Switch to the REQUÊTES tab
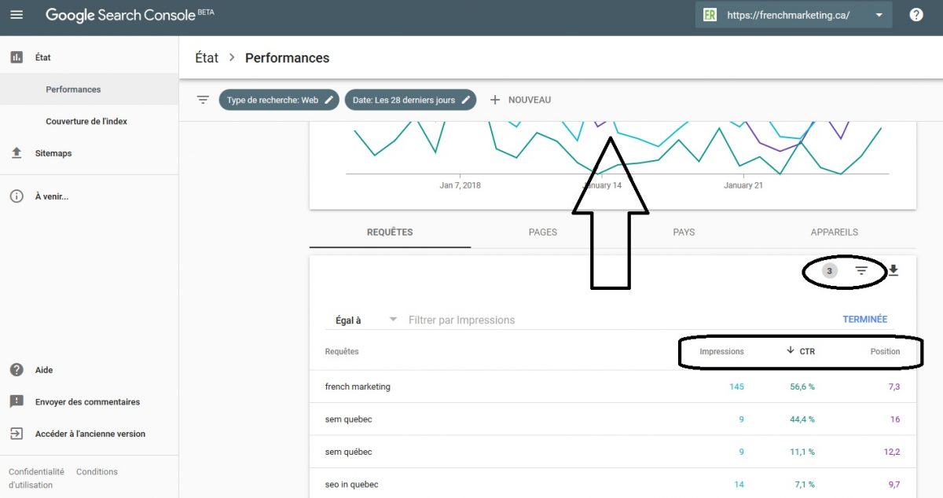The height and width of the screenshot is (498, 943). tap(390, 233)
